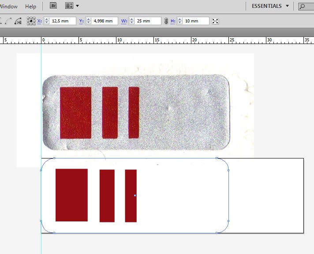Screen dimensions: 314x254
Task: Click the X position stepper arrows
Action: point(46,21)
